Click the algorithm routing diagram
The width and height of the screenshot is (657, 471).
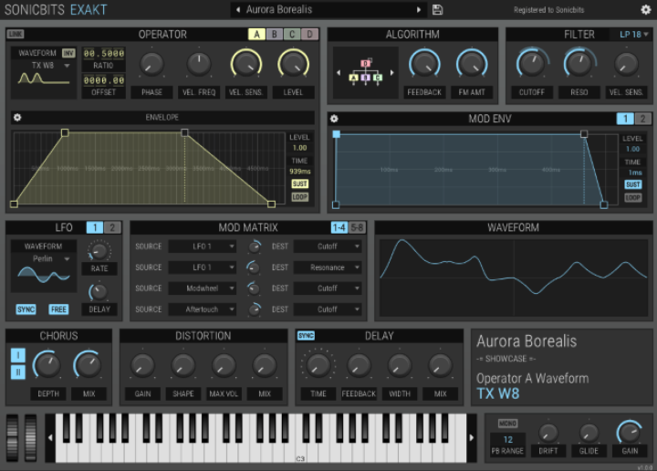click(x=365, y=72)
